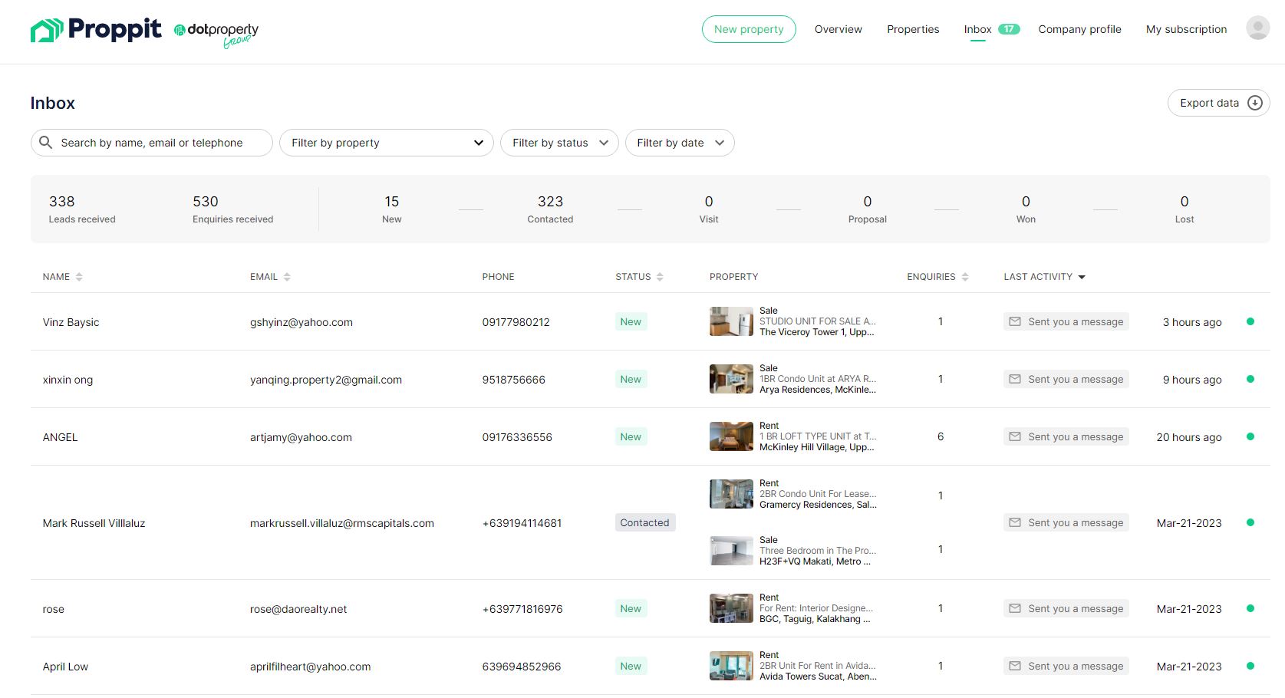Filter by Proposal stage count
This screenshot has height=698, width=1285.
(x=868, y=209)
